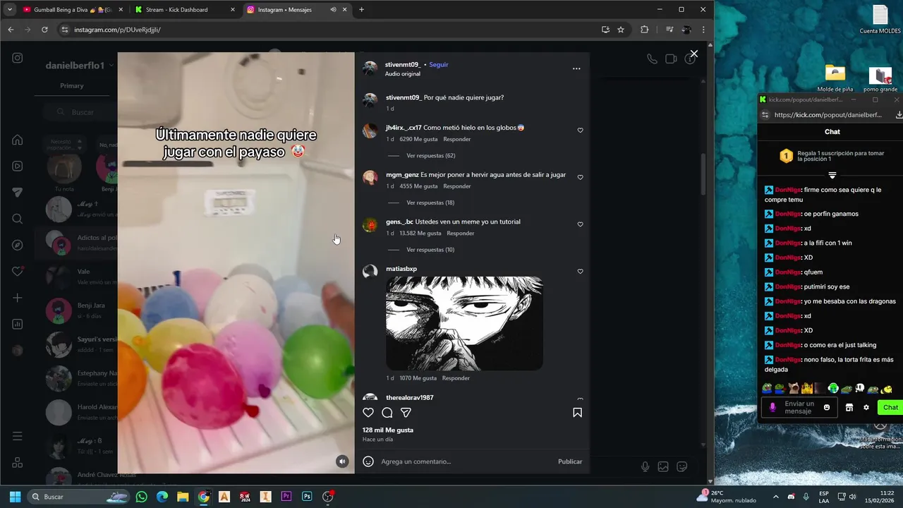Focus the Enviar un mensaje field

pos(798,408)
